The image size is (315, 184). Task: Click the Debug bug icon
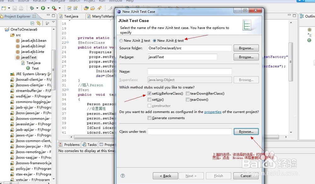click(32, 8)
